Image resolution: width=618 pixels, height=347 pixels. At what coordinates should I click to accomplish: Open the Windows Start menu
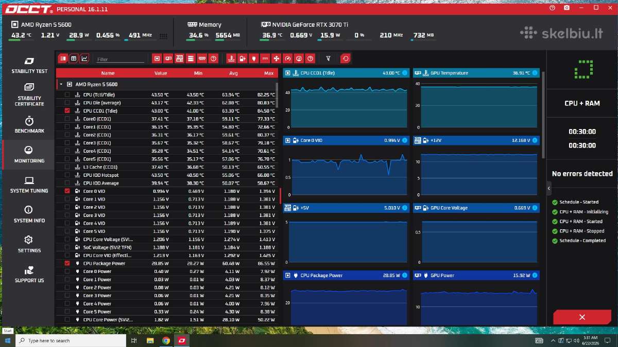(8, 340)
